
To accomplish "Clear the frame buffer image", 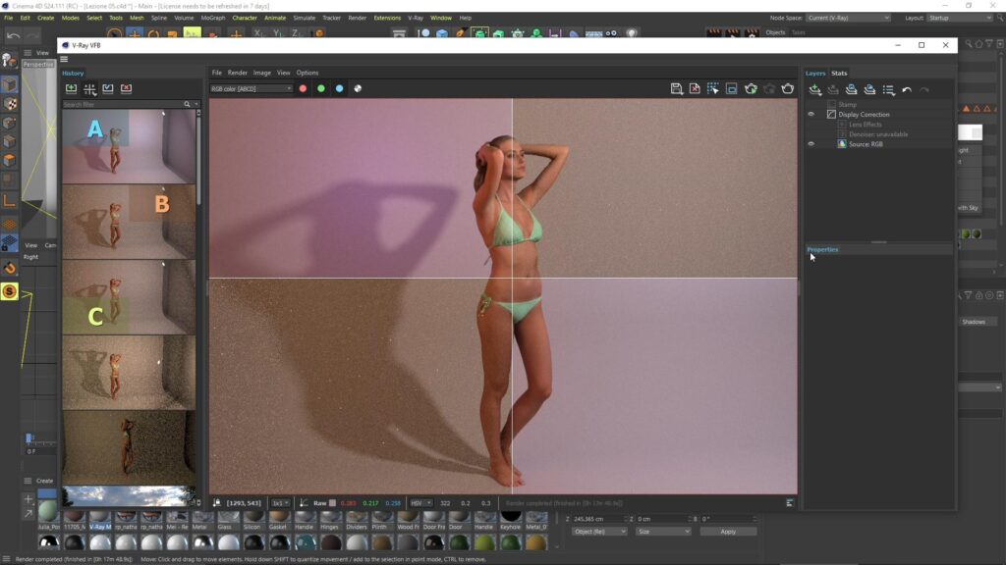I will click(695, 89).
